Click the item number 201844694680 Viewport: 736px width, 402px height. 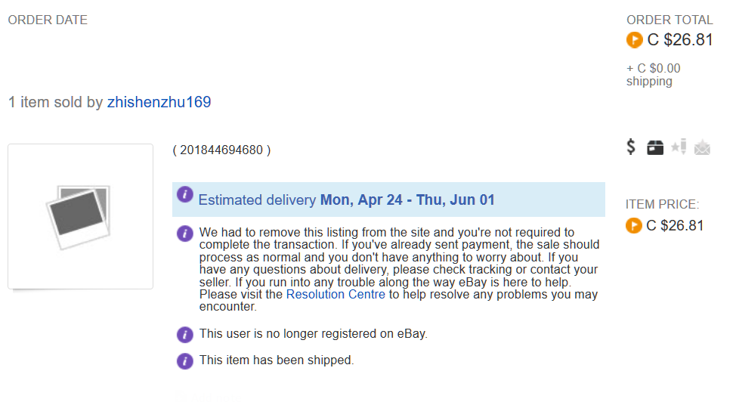click(221, 150)
